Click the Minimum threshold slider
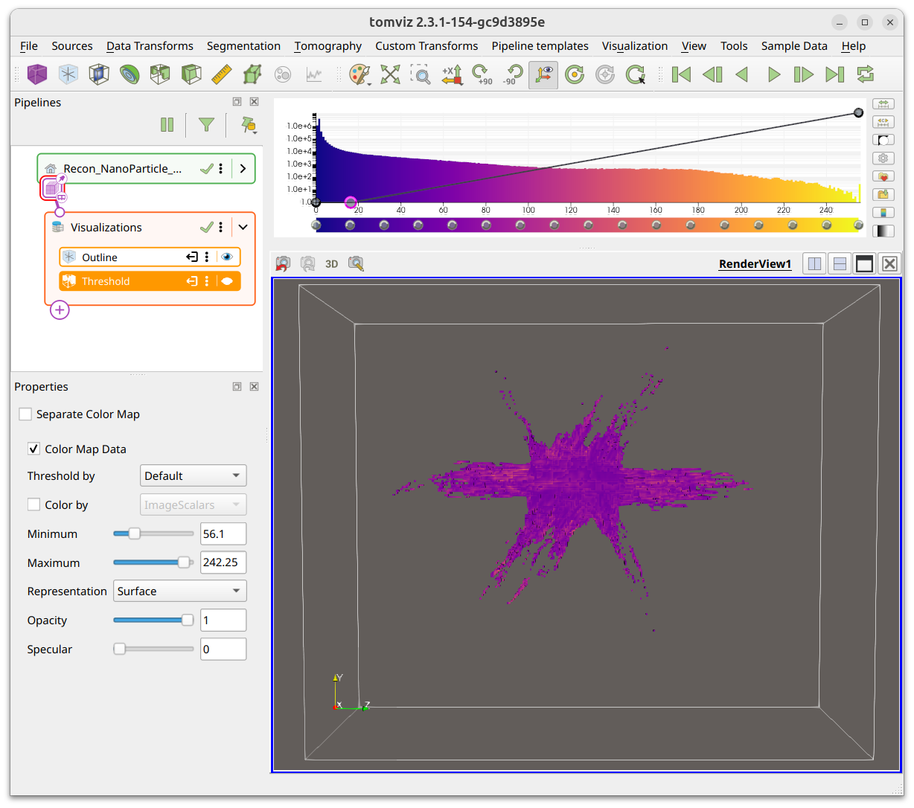This screenshot has height=808, width=914. [x=153, y=533]
